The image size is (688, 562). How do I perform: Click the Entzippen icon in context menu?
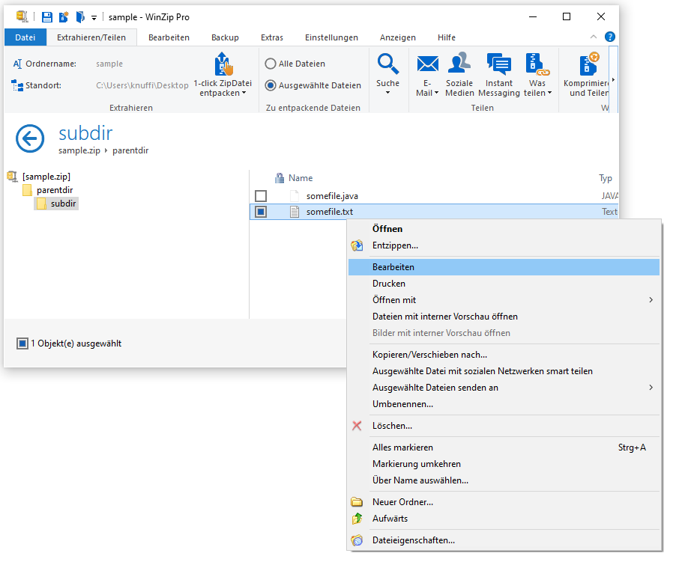357,245
